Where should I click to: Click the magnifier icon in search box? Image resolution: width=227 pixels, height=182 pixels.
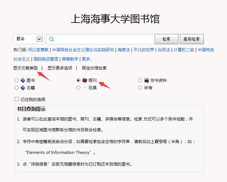pos(51,39)
